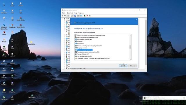
Task: Click the Forward arrow in Device Manager toolbar
Action: coord(65,16)
